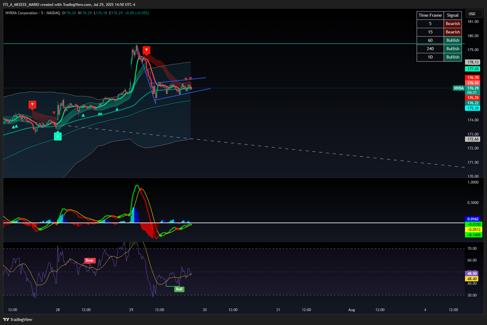Click the 1.0000 oscillator axis tick
487x325 pixels.
pos(473,182)
